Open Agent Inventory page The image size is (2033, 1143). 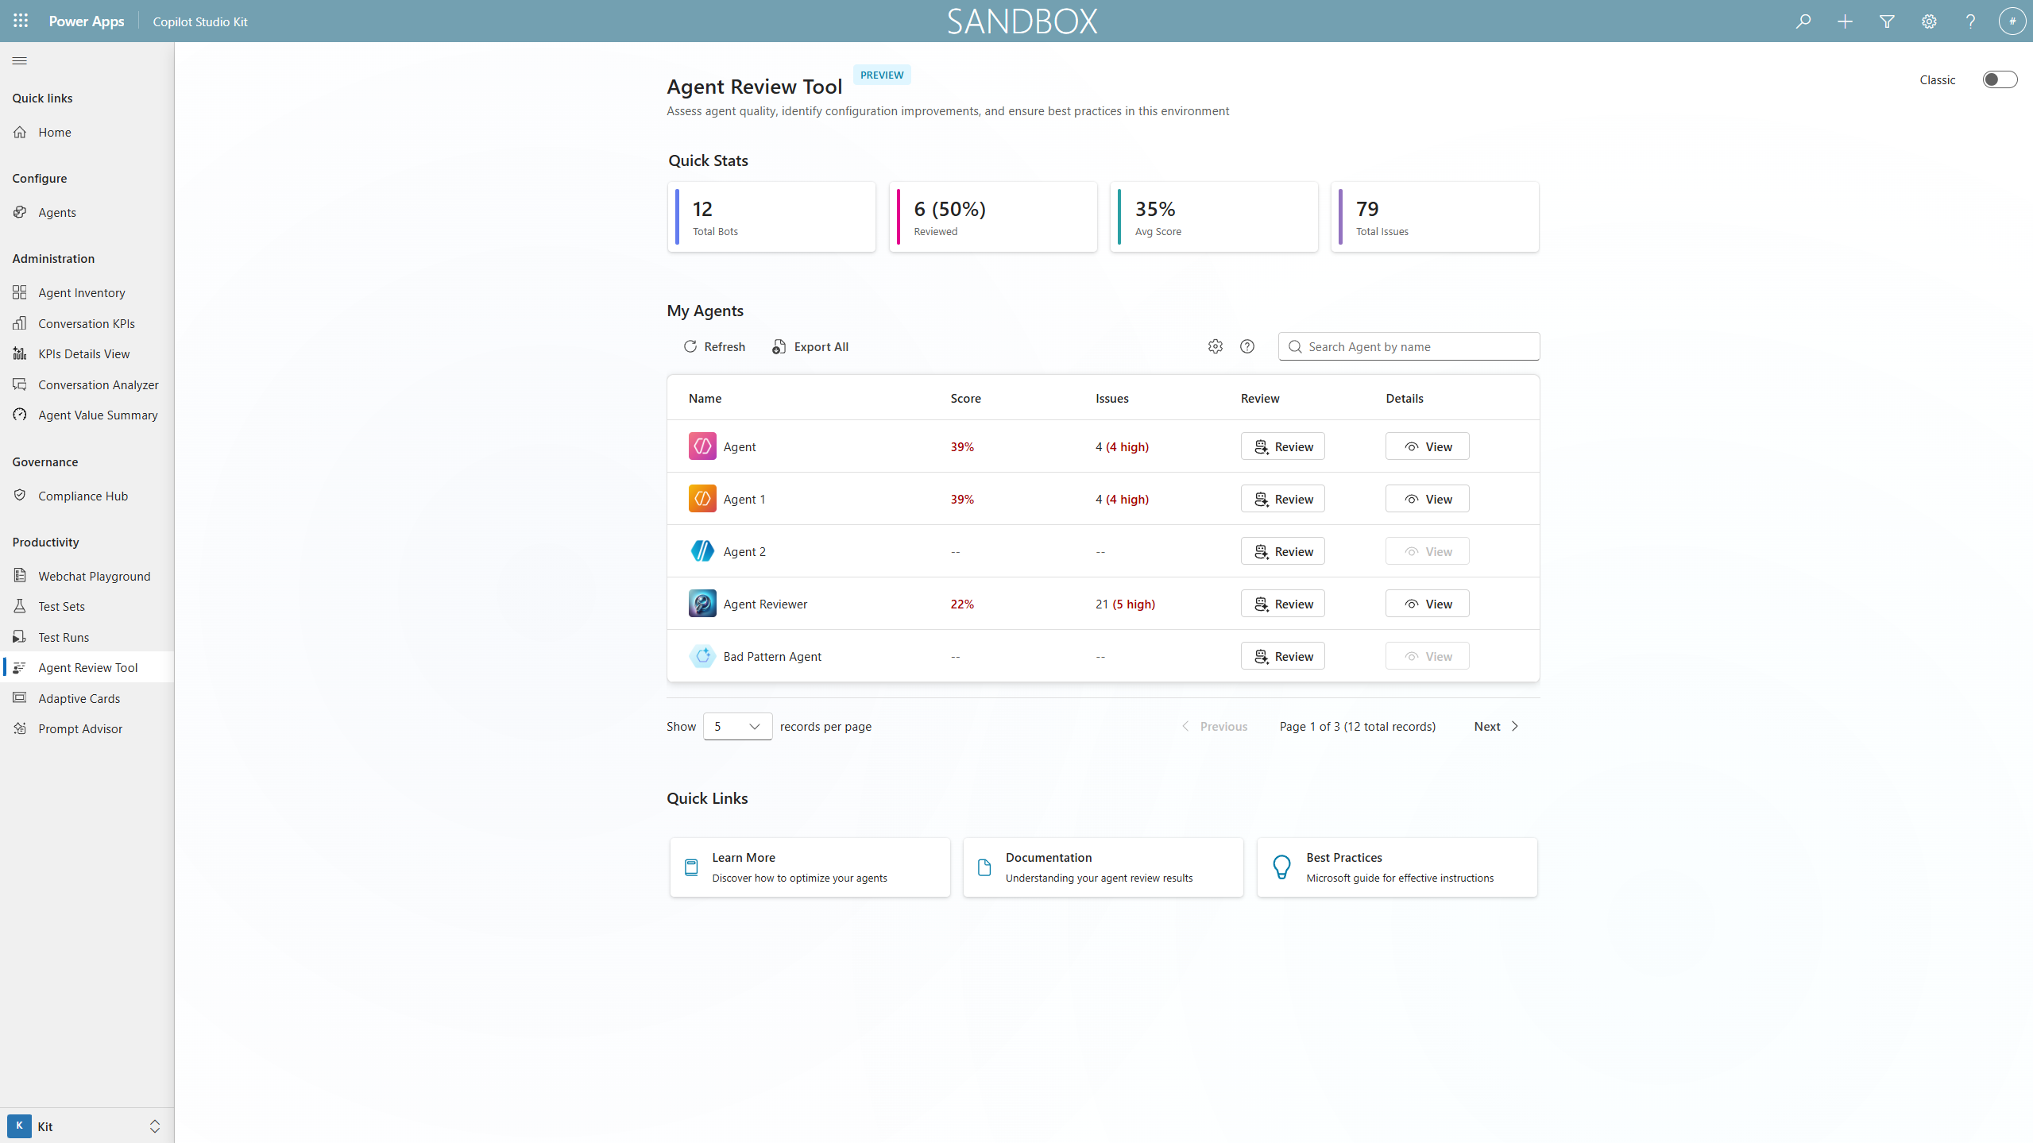(87, 292)
